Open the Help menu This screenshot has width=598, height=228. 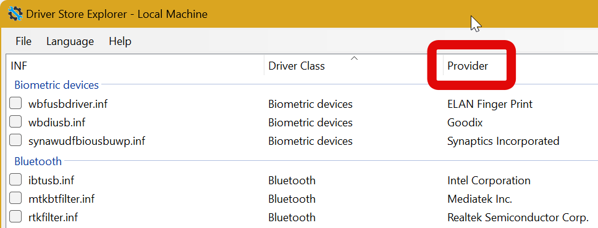[120, 41]
